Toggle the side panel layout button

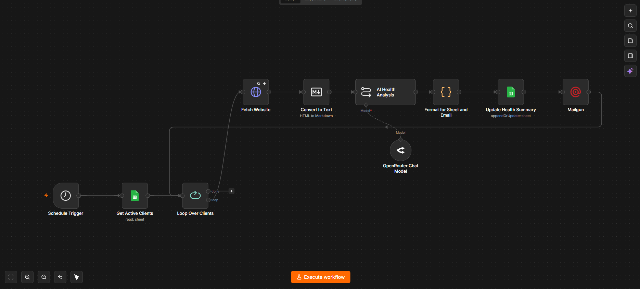click(x=630, y=56)
